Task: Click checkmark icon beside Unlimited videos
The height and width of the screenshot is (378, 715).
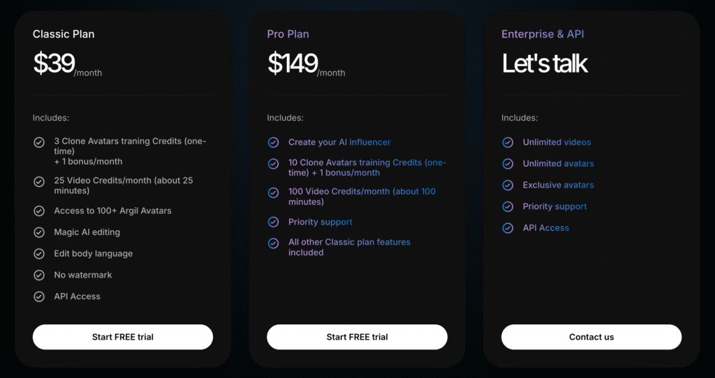Action: pos(508,142)
